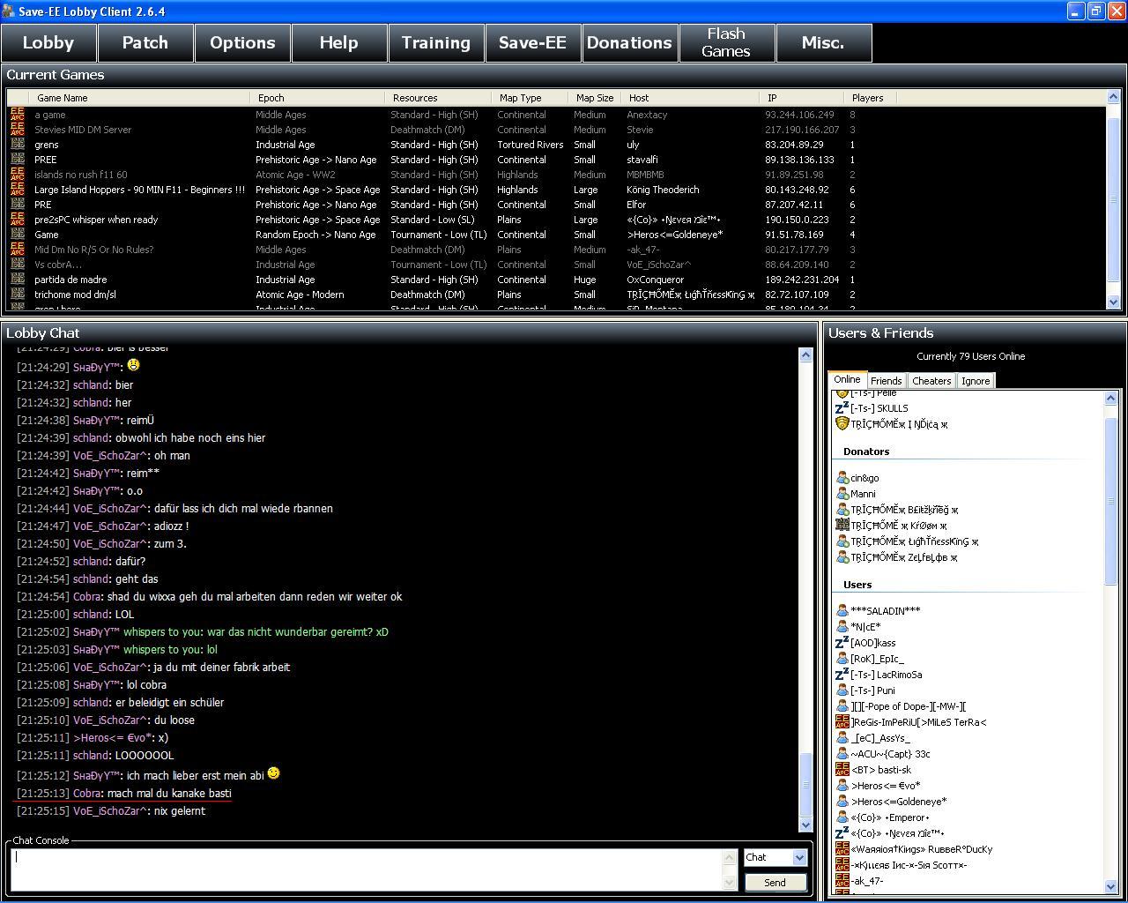The width and height of the screenshot is (1128, 903).
Task: Click the game icon beside 'grens' row
Action: (17, 145)
